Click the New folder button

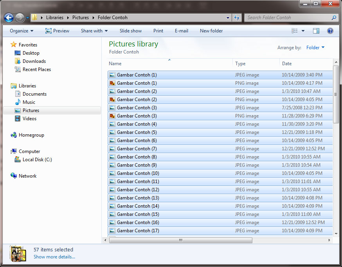[211, 31]
